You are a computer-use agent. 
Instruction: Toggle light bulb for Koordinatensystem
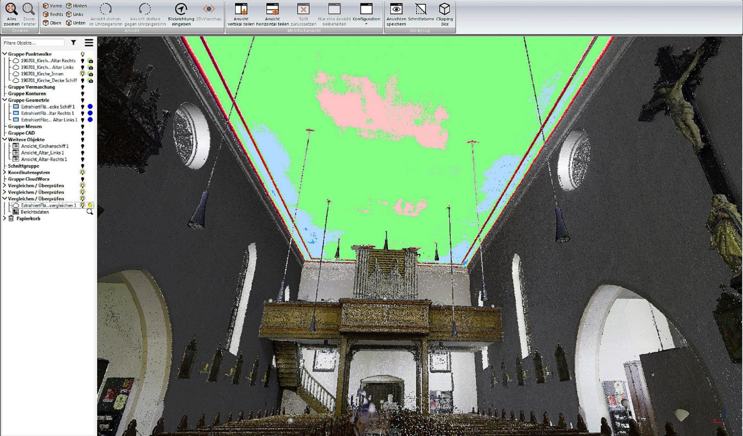83,173
